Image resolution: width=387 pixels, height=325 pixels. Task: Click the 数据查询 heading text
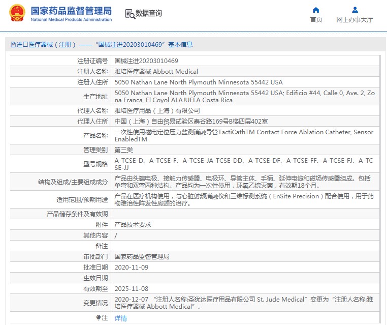149,13
